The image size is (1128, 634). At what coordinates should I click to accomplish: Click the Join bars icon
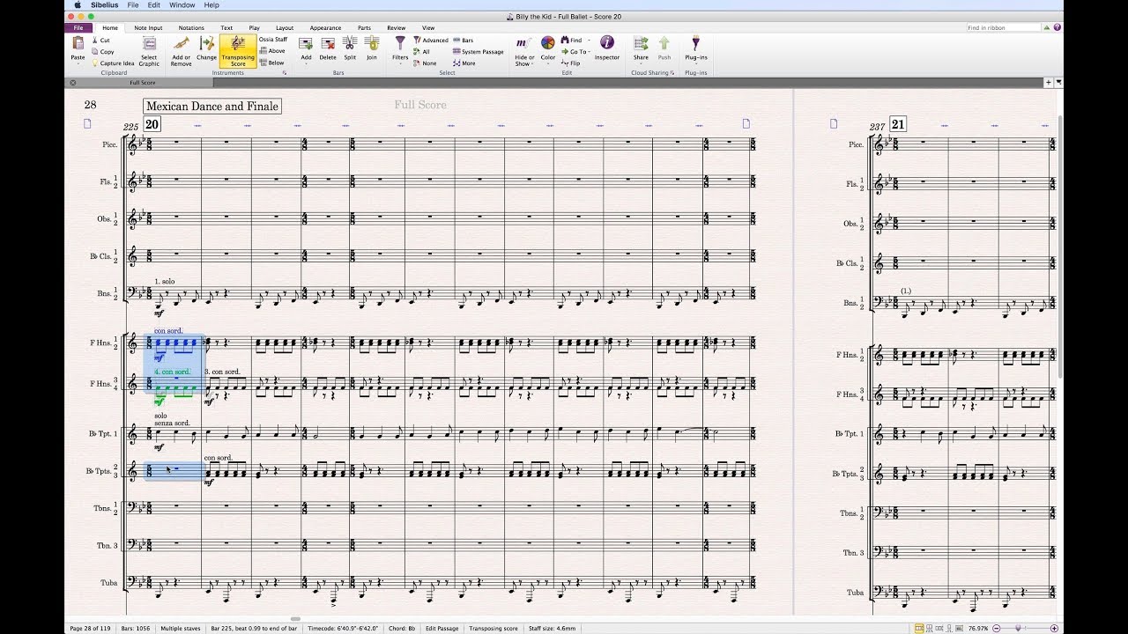click(372, 43)
